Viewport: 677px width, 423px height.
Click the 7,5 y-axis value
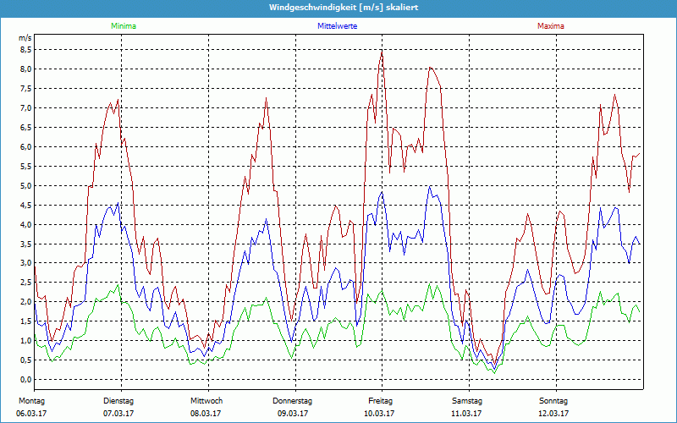26,89
